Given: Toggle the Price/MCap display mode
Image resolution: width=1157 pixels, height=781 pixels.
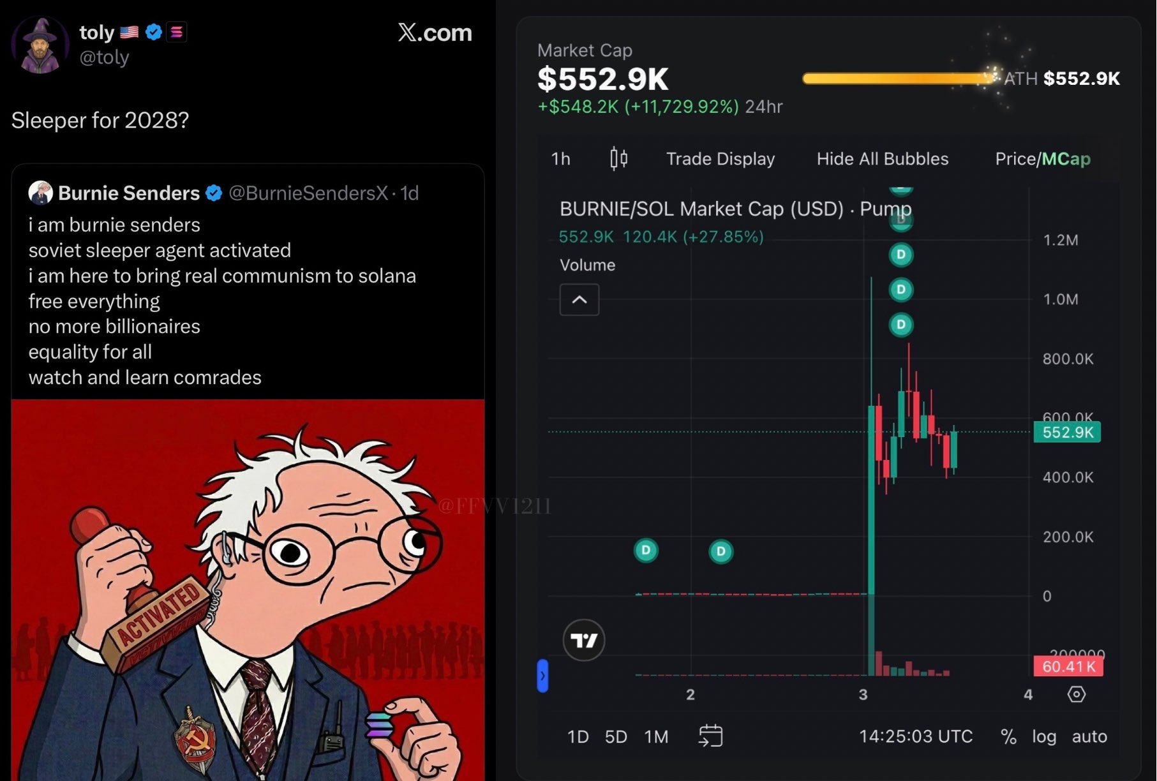Looking at the screenshot, I should pos(1042,159).
